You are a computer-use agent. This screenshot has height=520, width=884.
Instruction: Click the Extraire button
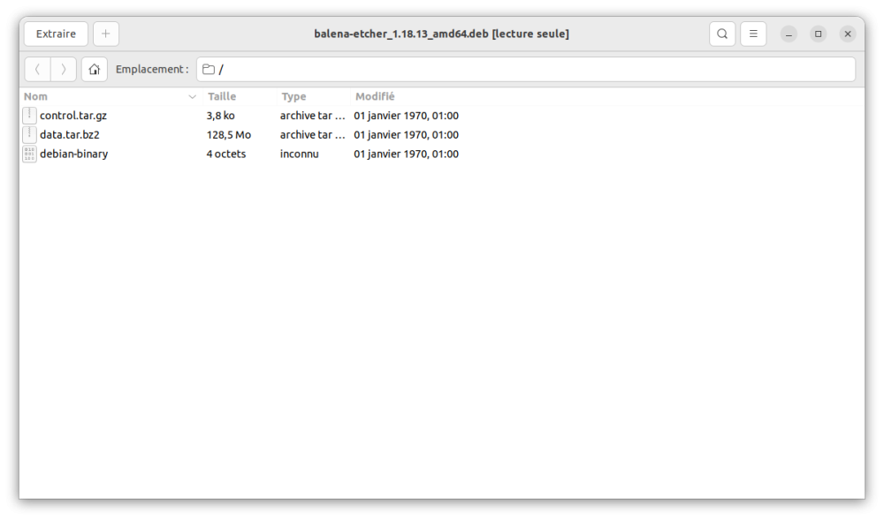(56, 34)
